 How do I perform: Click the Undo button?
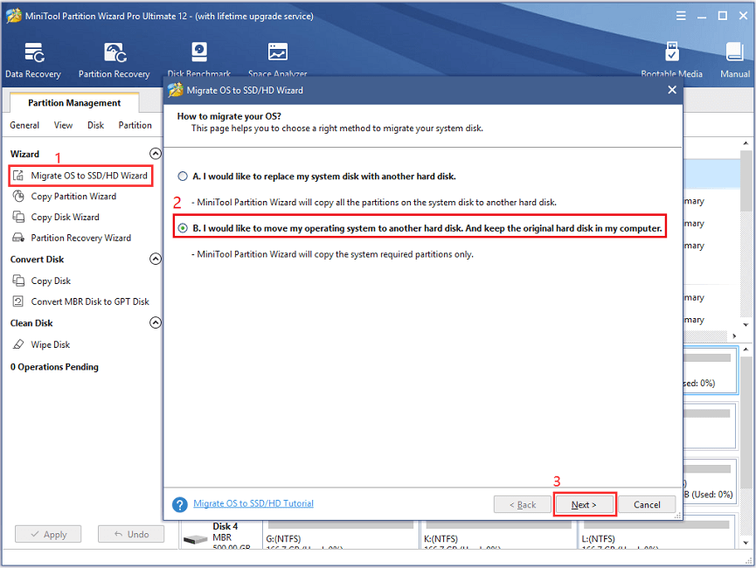tap(131, 534)
